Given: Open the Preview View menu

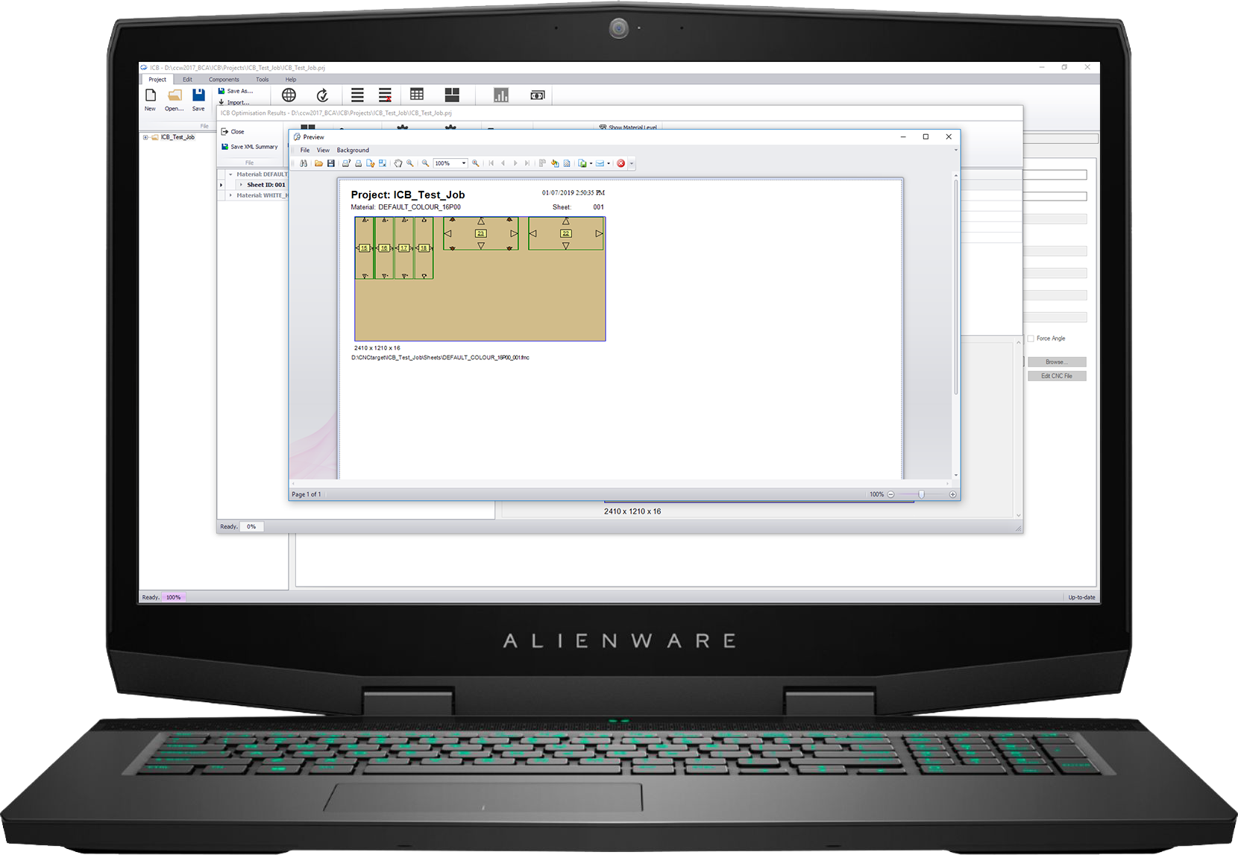Looking at the screenshot, I should (323, 150).
